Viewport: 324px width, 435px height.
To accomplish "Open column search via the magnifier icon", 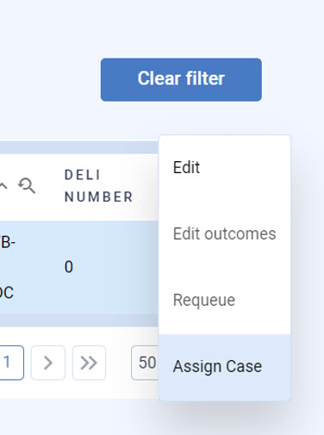I will click(27, 186).
